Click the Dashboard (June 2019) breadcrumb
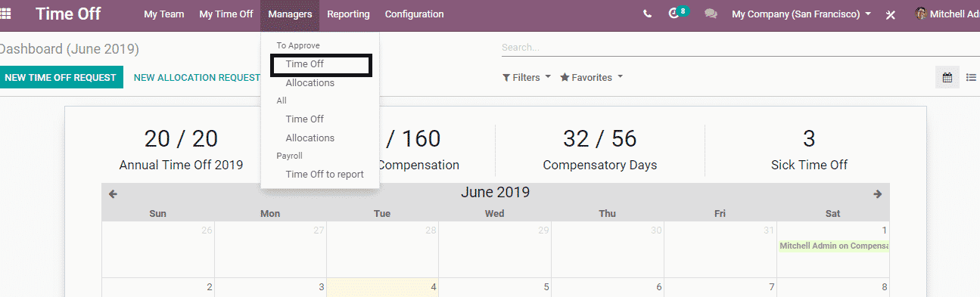This screenshot has width=980, height=297. click(x=70, y=49)
